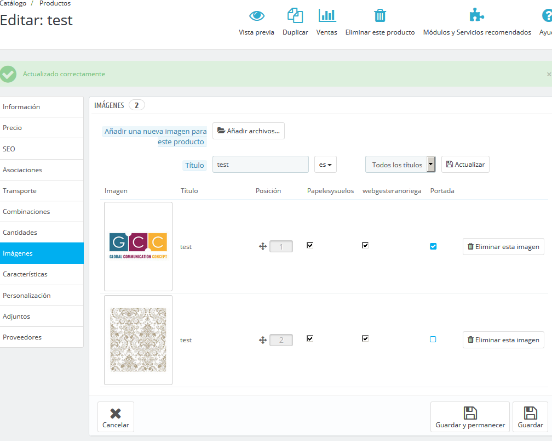The height and width of the screenshot is (441, 552).
Task: Click the Duplicar product icon
Action: 295,15
